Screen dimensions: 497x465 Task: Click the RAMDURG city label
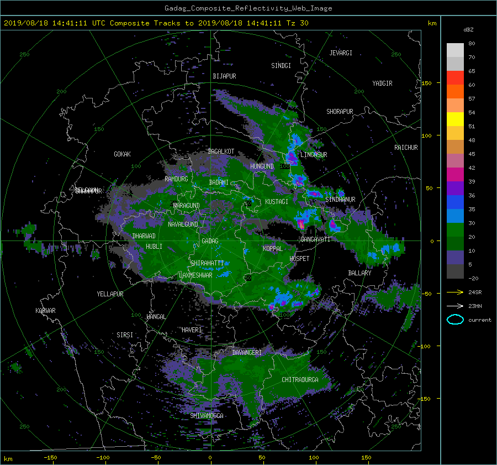(x=176, y=179)
